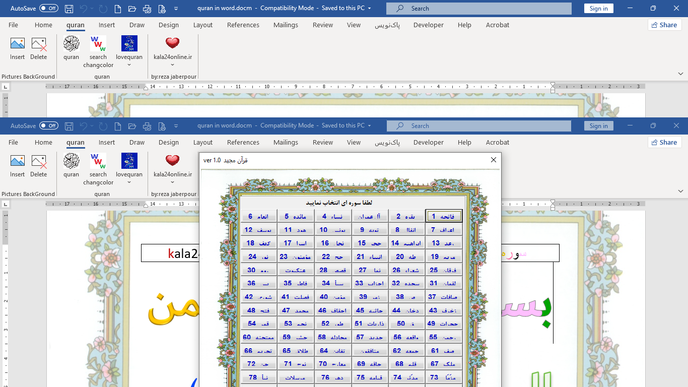688x387 pixels.
Task: Click the Open folder icon in the back window toolbar
Action: pyautogui.click(x=132, y=9)
